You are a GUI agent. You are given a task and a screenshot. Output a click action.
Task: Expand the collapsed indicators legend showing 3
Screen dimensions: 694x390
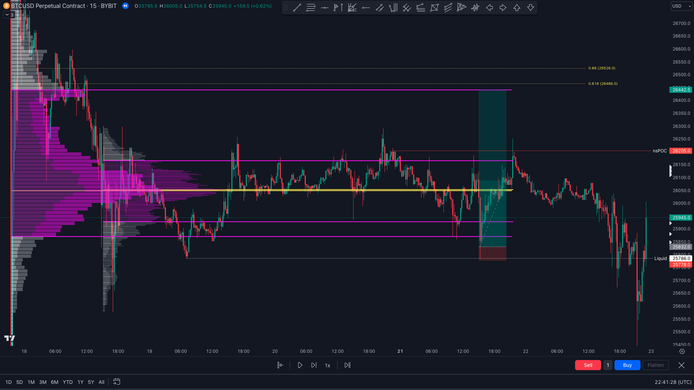[9, 14]
